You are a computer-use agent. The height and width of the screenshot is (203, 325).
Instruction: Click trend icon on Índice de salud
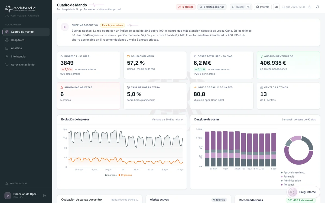click(195, 87)
